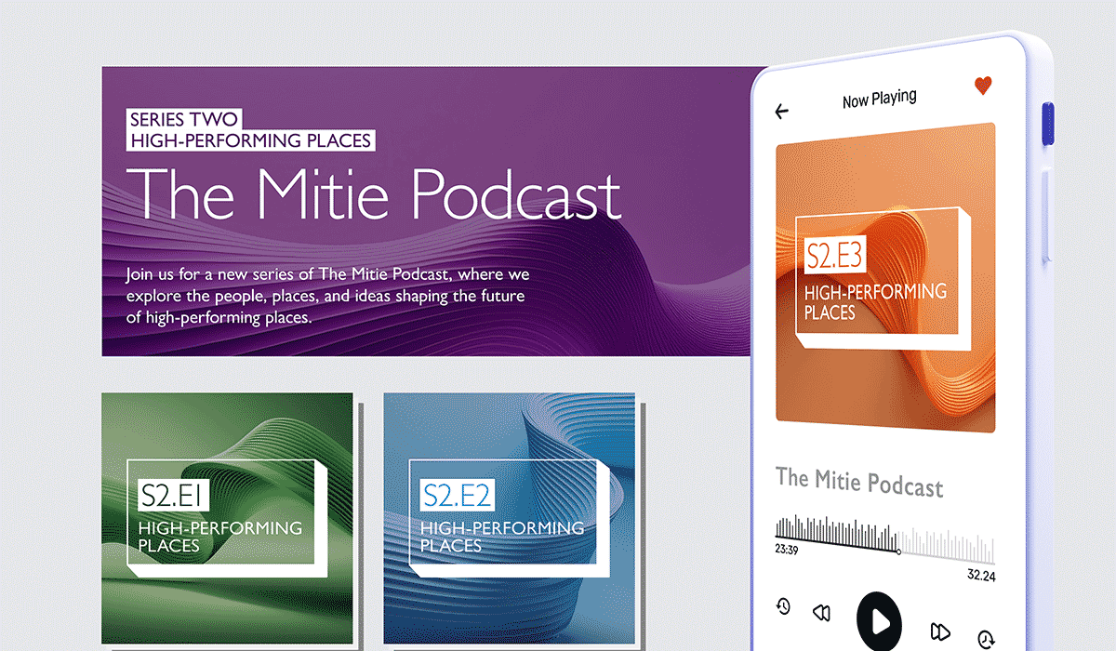Click The Mitie Podcast banner heading

coord(373,193)
